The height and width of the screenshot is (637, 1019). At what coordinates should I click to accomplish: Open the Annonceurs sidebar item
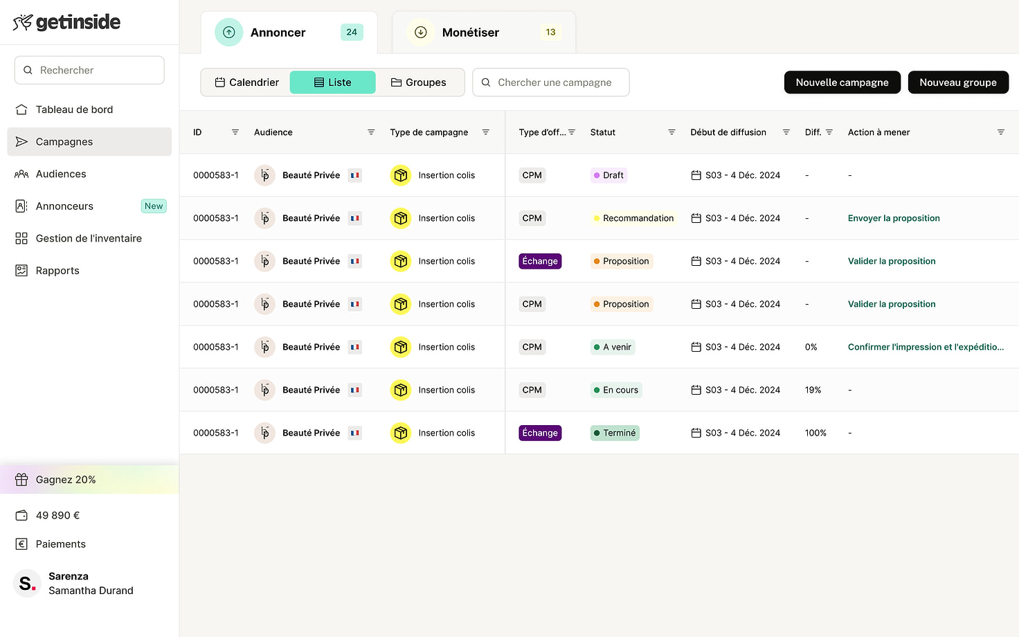coord(89,206)
